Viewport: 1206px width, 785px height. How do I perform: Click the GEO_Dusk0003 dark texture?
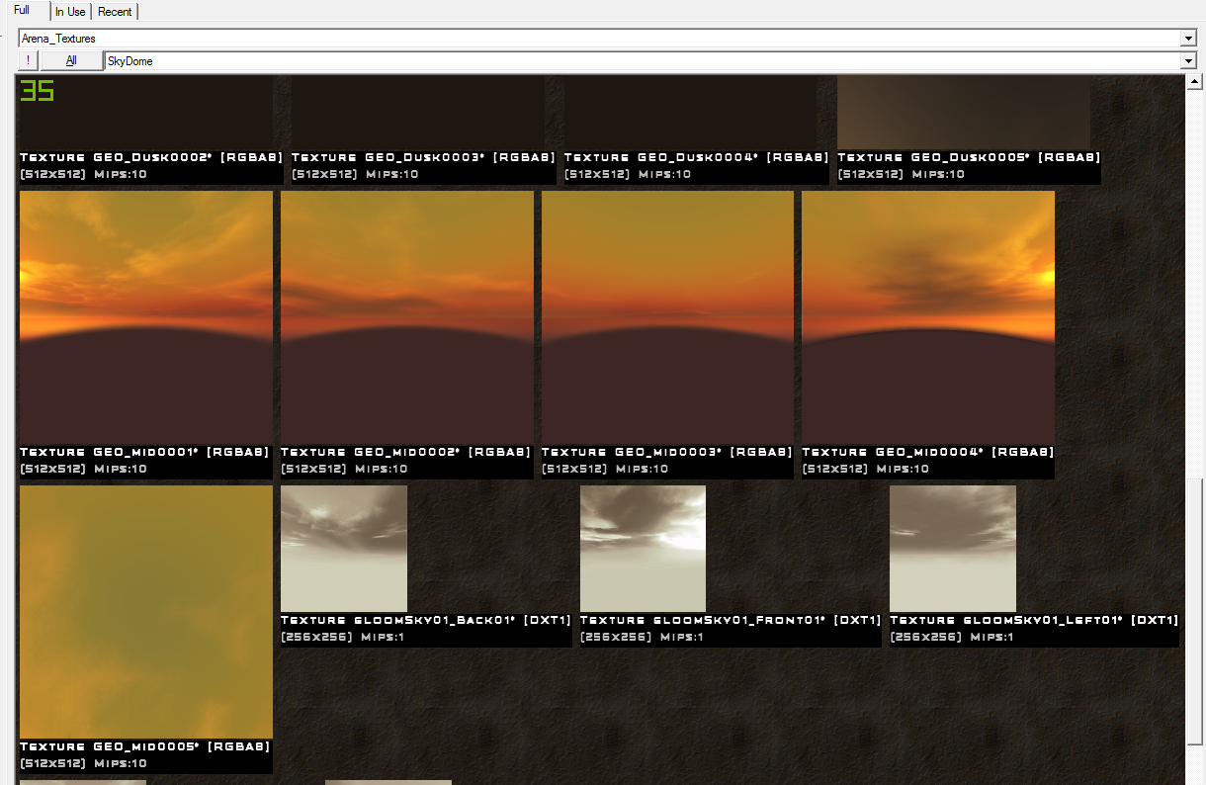tap(417, 112)
